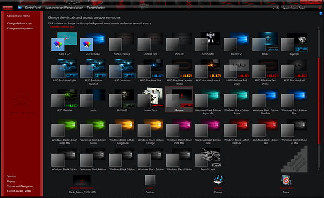Choose Windows Black Edition Green theme

[93, 131]
